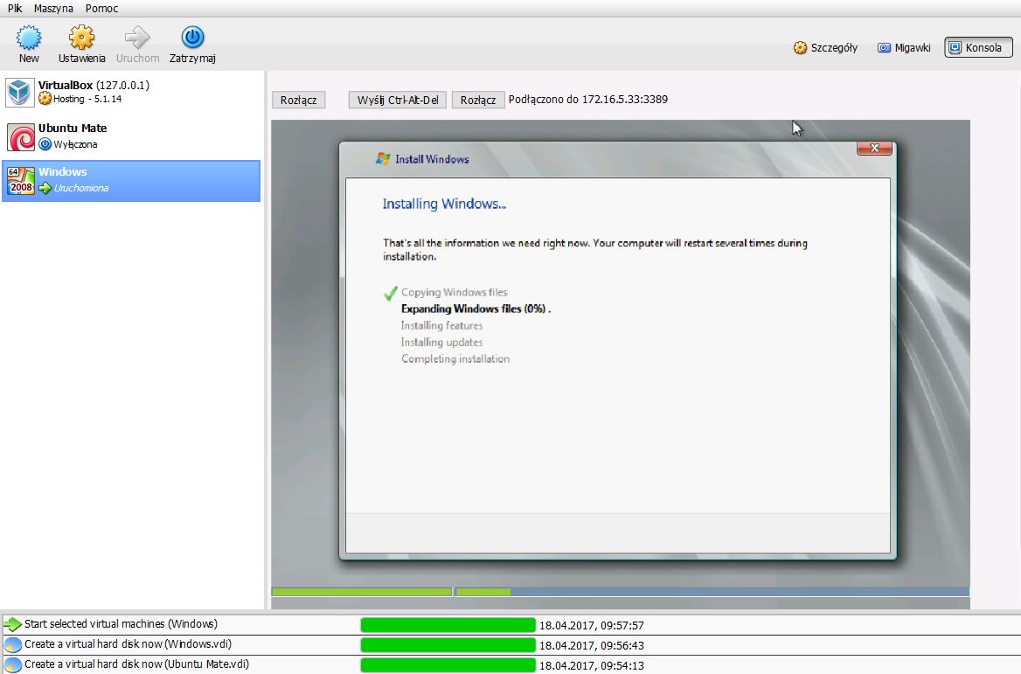Click 'Expanding Windows files (0%)' text

(474, 309)
